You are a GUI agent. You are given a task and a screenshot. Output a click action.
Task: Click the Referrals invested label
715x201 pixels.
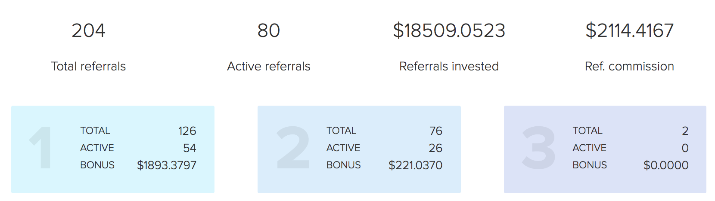(x=449, y=66)
